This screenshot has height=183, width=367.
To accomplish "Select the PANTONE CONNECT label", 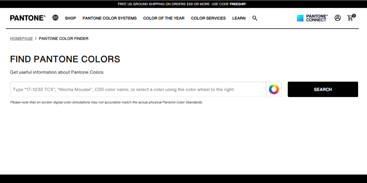I will pos(316,18).
